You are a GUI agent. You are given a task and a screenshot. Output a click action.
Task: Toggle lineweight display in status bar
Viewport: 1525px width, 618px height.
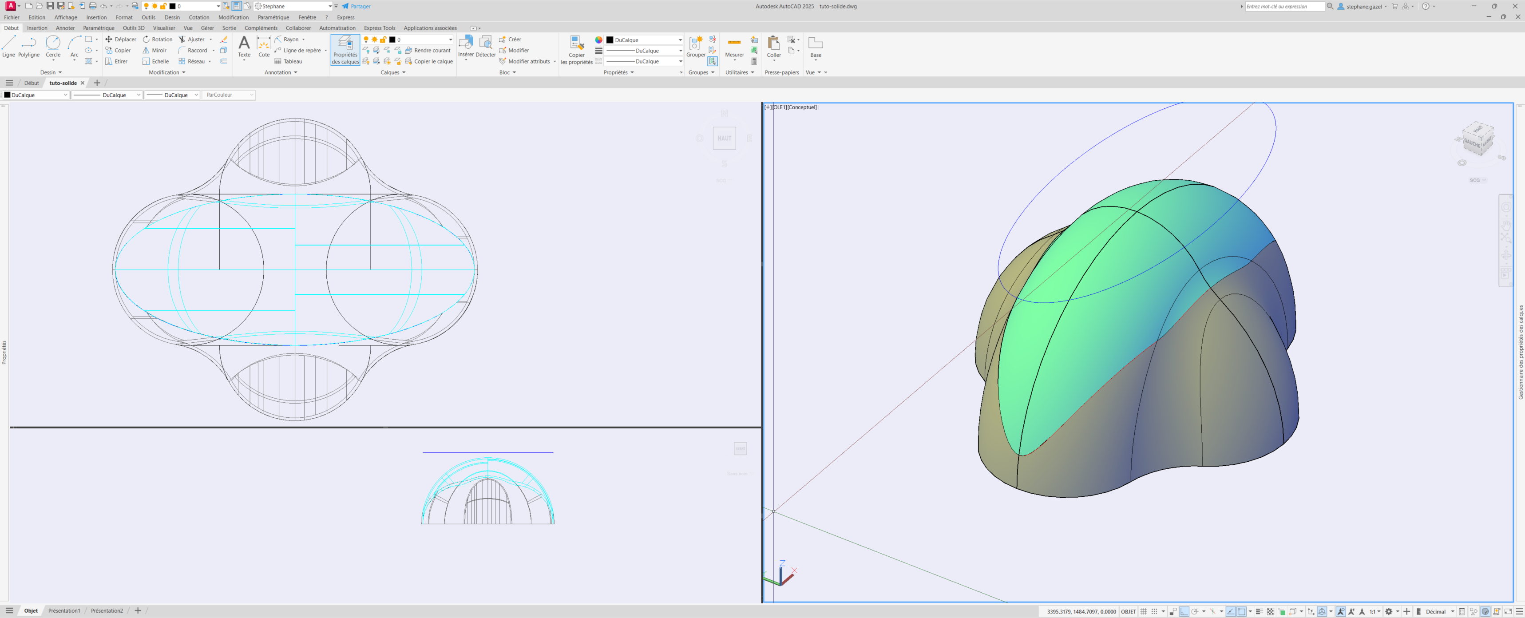click(1259, 611)
